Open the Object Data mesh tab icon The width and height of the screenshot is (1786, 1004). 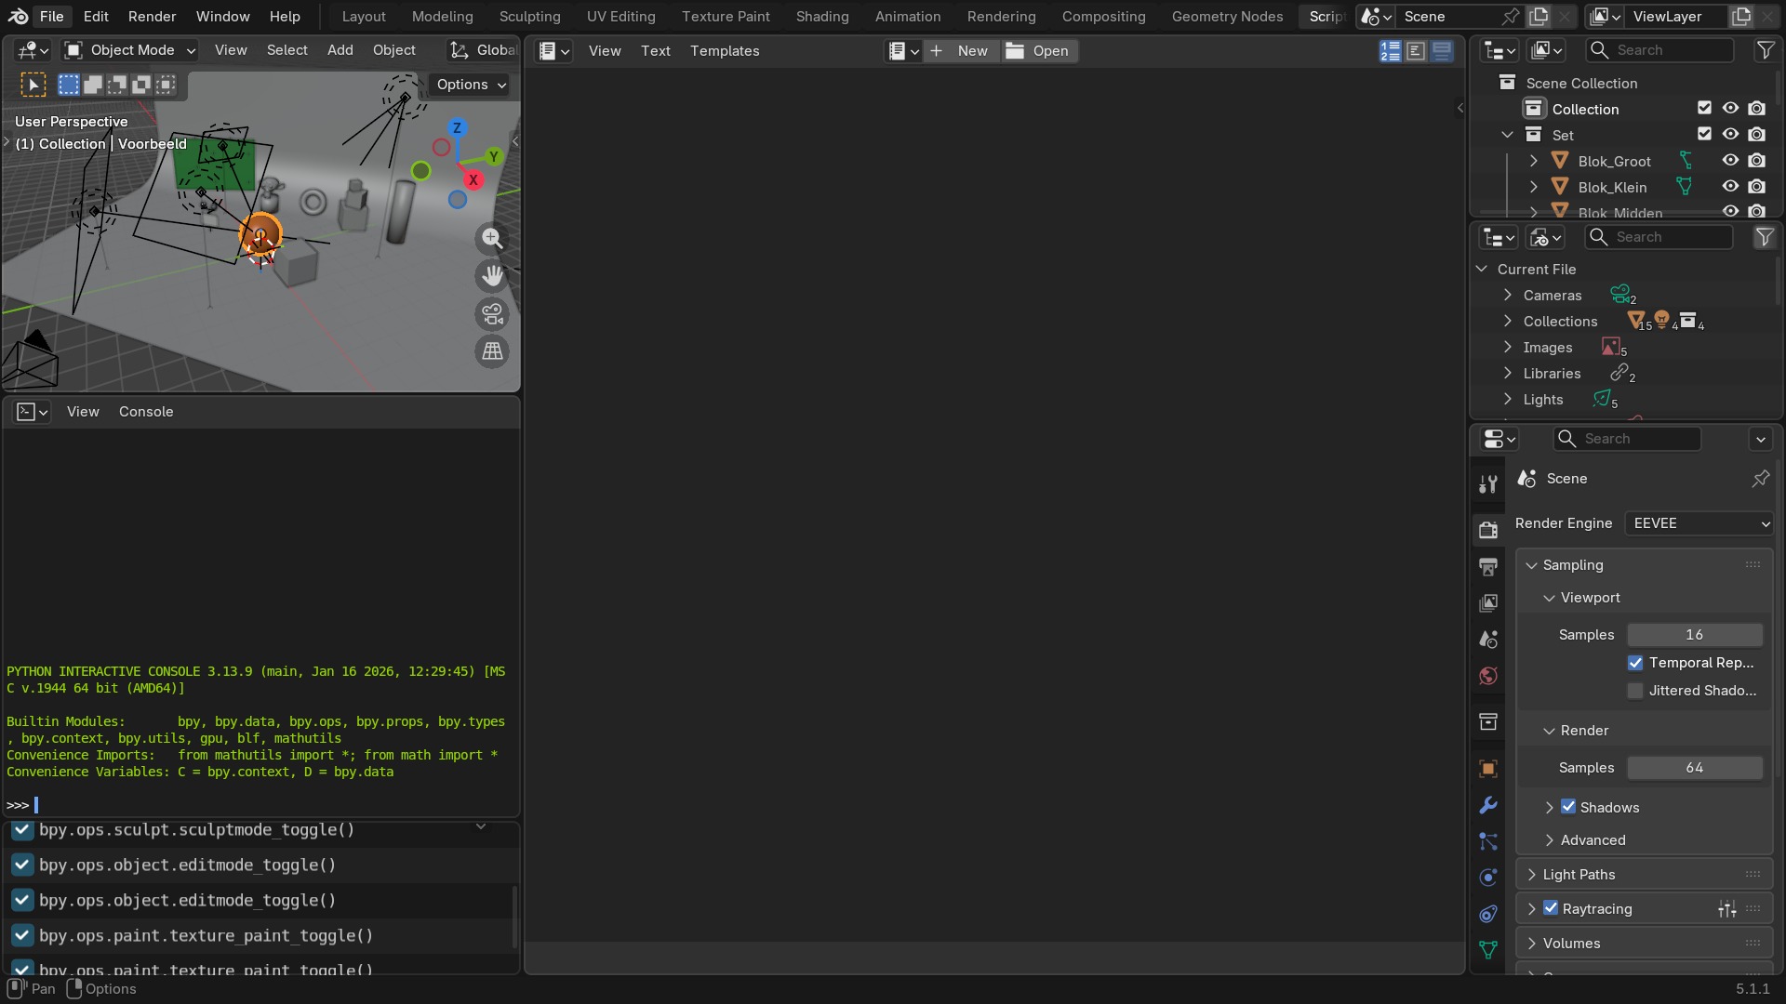1488,950
